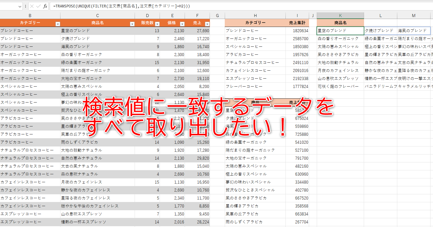
Task: Open the カテゴリー column B filter dropdown
Action: coord(58,24)
